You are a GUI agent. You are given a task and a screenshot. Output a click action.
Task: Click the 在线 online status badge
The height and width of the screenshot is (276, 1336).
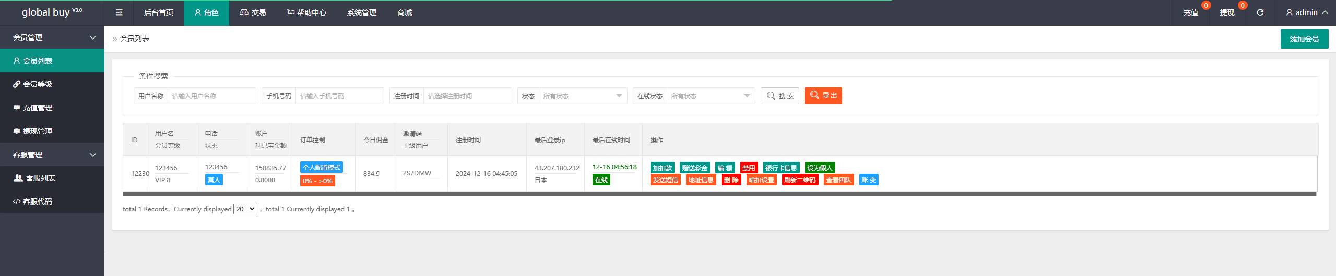tap(601, 180)
